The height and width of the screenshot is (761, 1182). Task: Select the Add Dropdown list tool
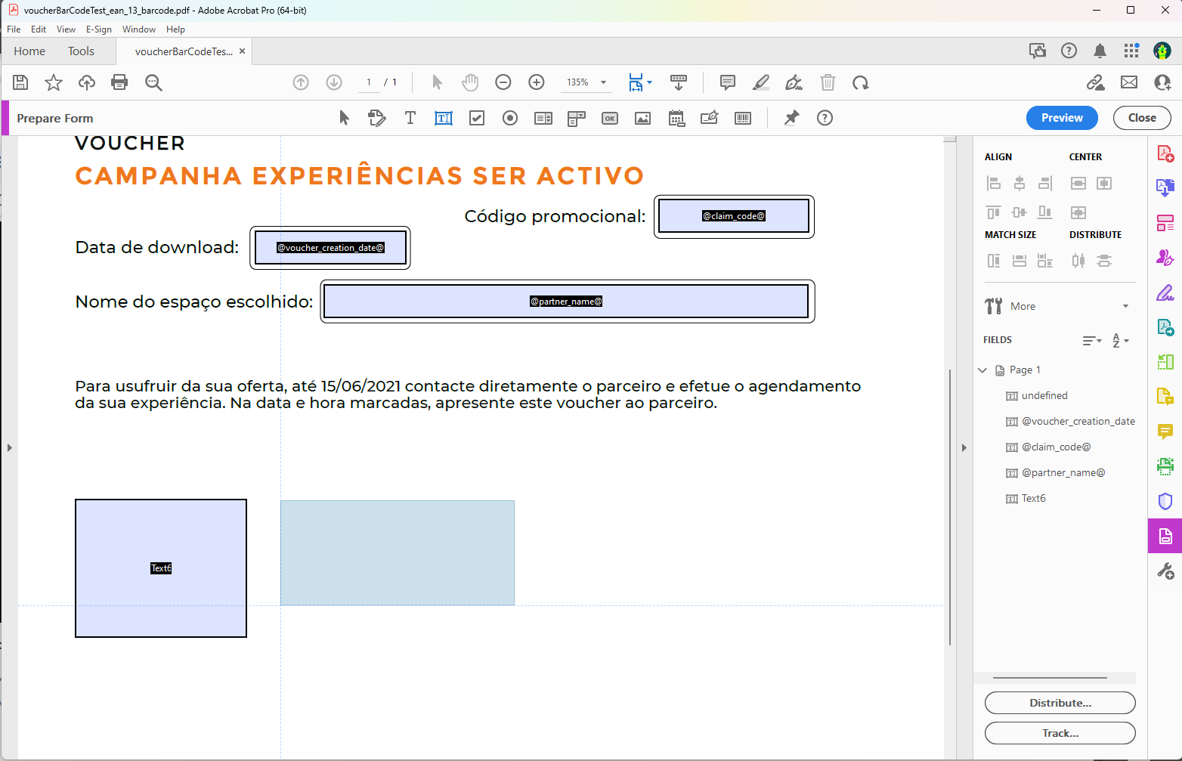(x=577, y=118)
